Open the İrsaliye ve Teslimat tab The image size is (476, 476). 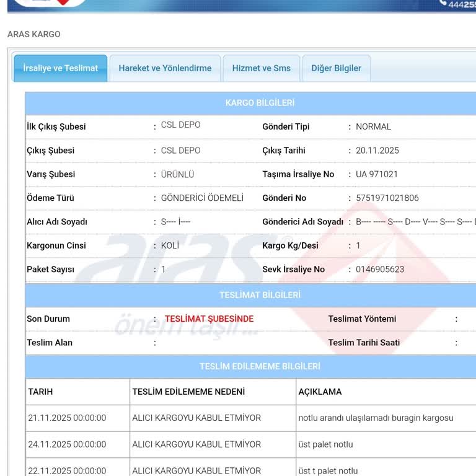(60, 68)
